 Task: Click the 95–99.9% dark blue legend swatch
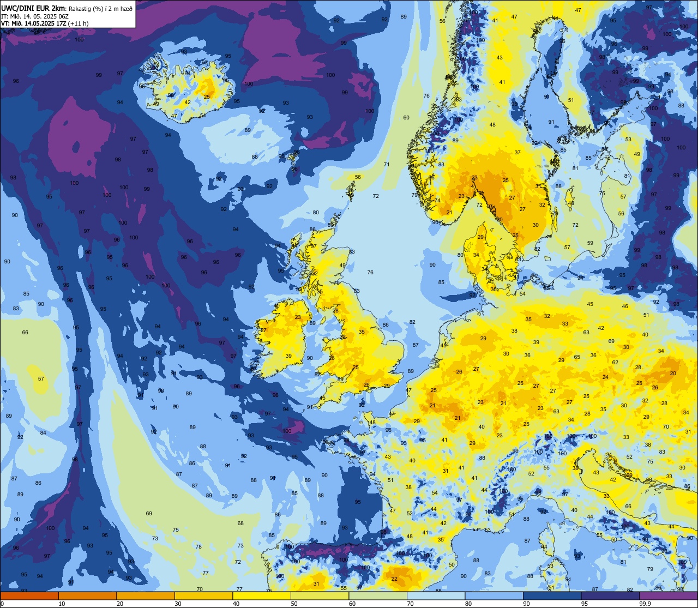click(x=610, y=596)
